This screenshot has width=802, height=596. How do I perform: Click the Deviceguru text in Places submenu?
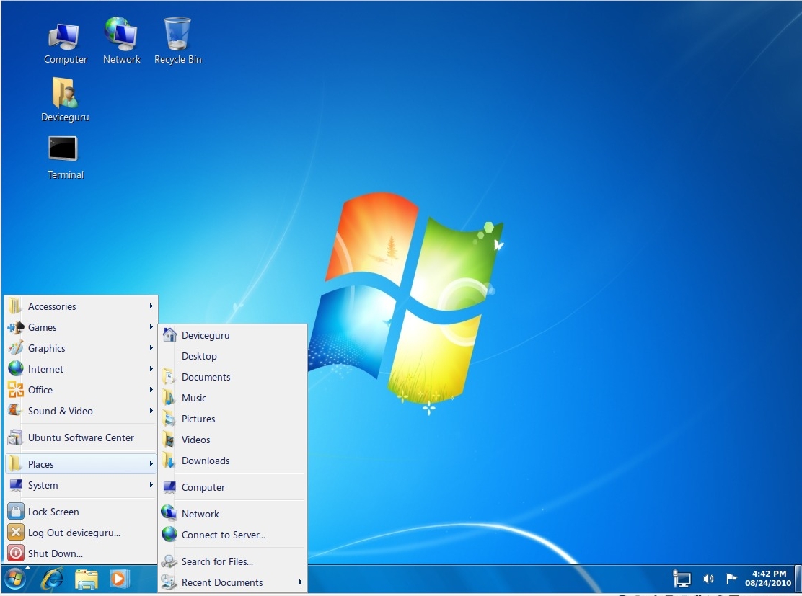pos(206,335)
